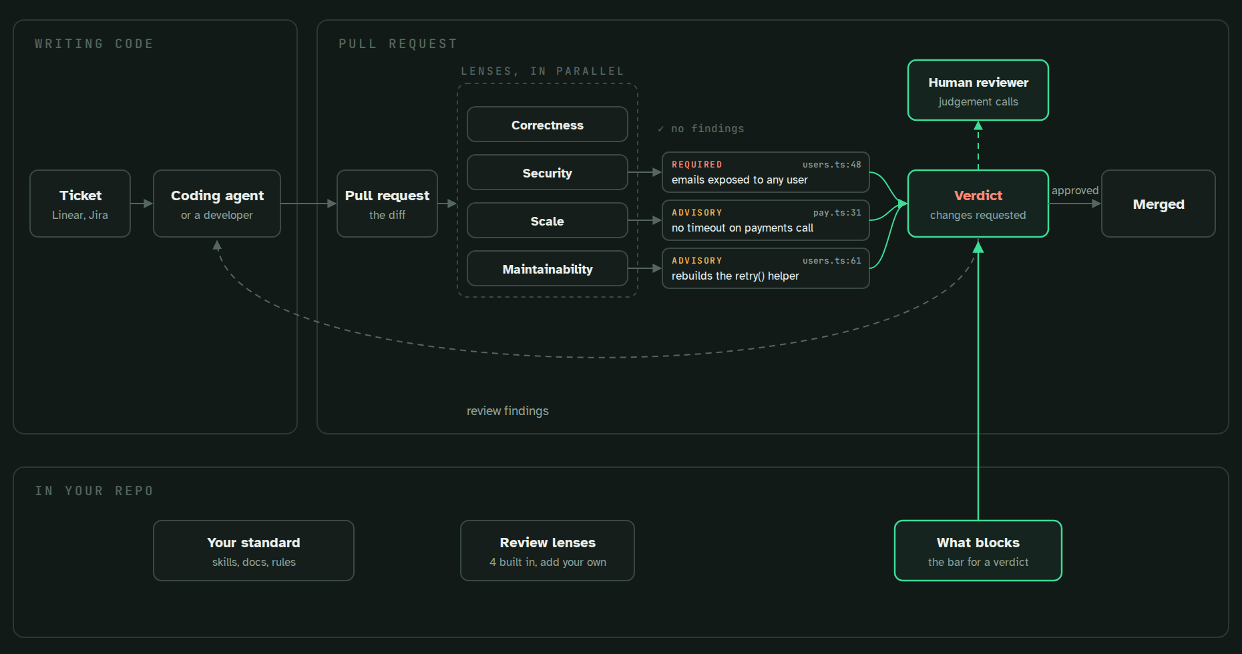Click the 'LENSES, IN PARALLEL' heading
This screenshot has width=1242, height=654.
(x=543, y=71)
